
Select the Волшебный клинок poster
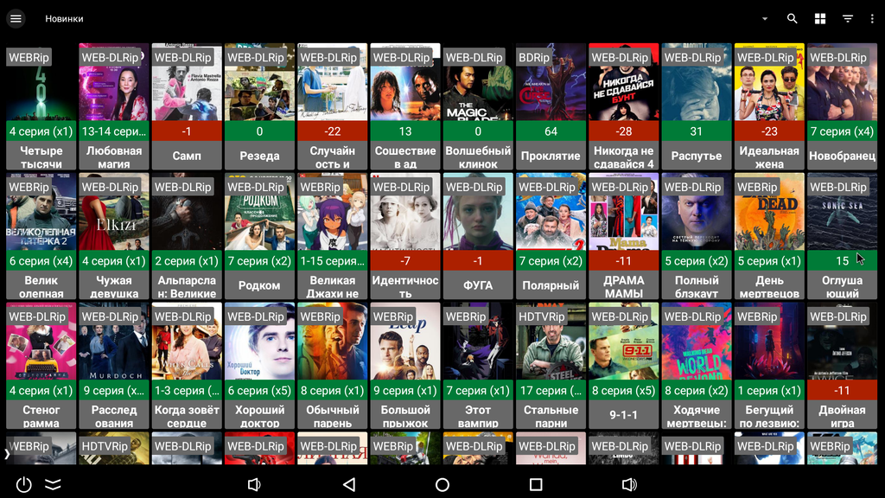click(478, 82)
